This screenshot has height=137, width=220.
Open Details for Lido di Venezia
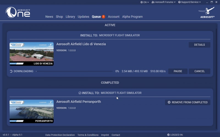coord(199,45)
